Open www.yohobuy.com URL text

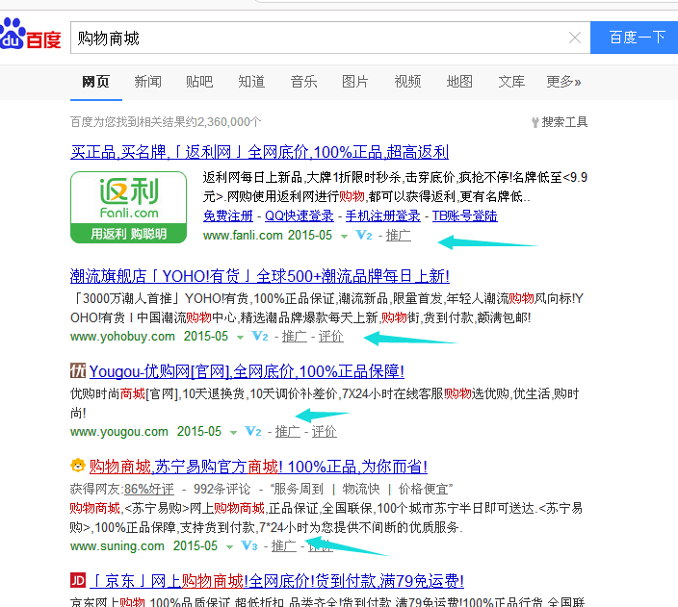click(122, 336)
